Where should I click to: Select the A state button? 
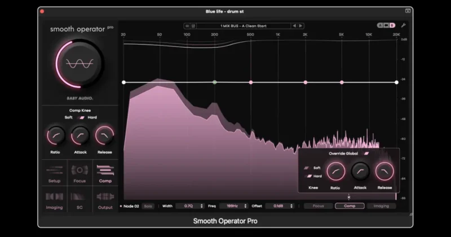(380, 25)
